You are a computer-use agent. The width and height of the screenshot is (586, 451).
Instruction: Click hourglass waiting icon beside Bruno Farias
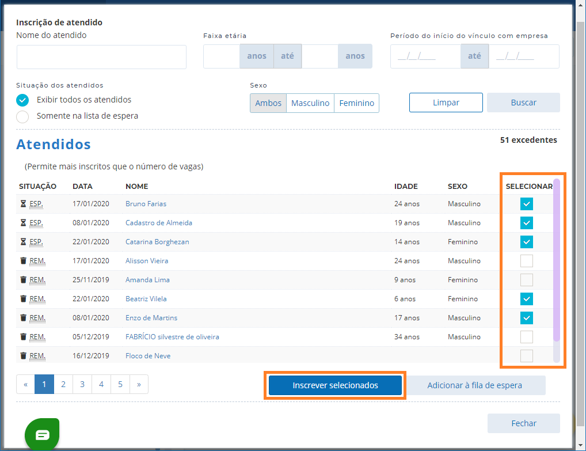click(x=23, y=204)
